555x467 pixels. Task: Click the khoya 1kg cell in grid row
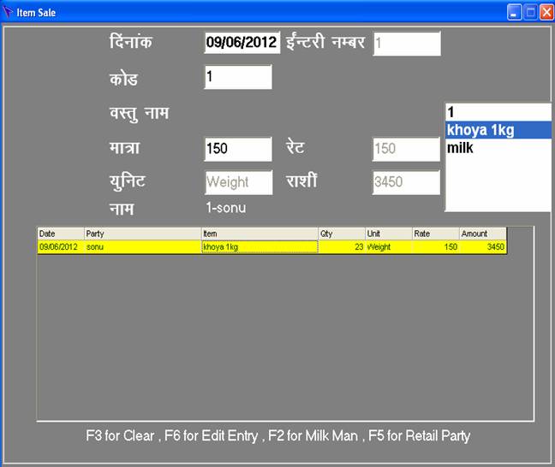coord(260,246)
